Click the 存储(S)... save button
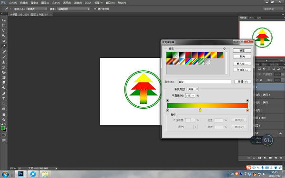The height and width of the screenshot is (178, 285). click(242, 70)
